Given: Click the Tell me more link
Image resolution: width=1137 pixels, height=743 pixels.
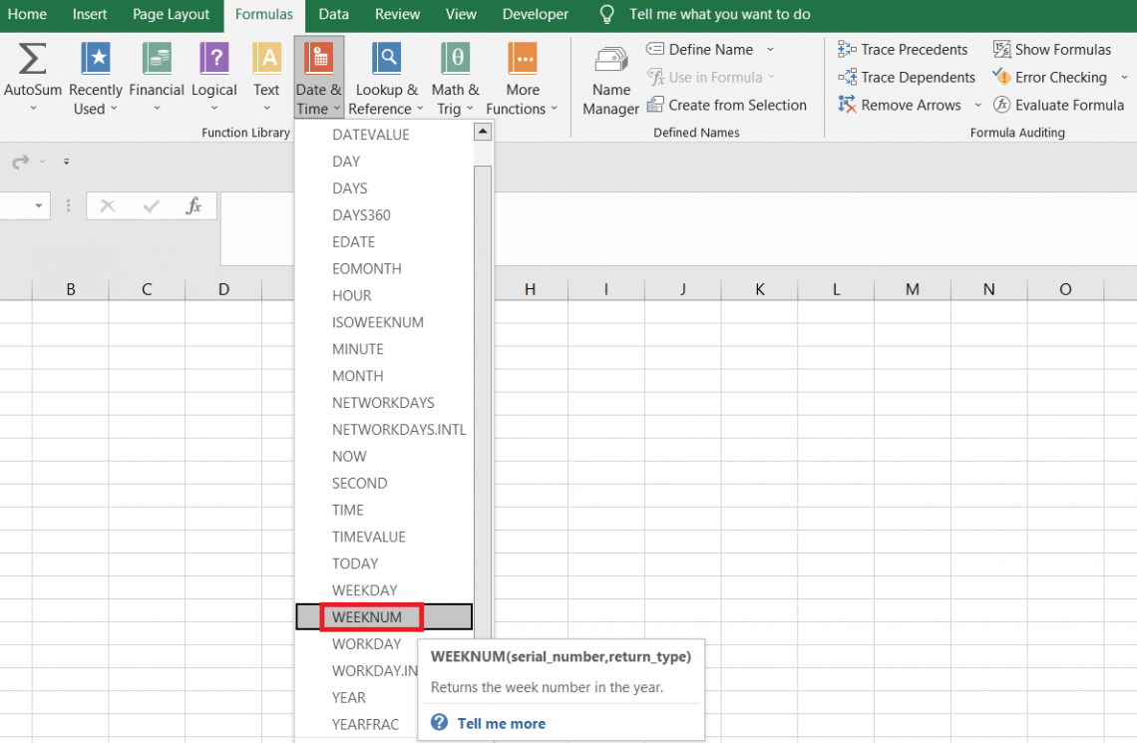Looking at the screenshot, I should pos(501,723).
